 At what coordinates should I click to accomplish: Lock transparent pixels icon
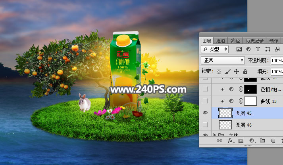[218, 72]
